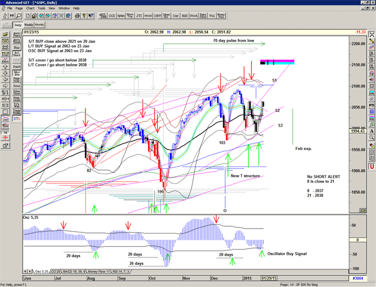Viewport: 376px width, 287px height.
Task: Open the File menu dropdown
Action: point(10,9)
